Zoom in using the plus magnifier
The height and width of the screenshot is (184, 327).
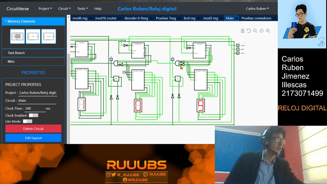(x=268, y=31)
